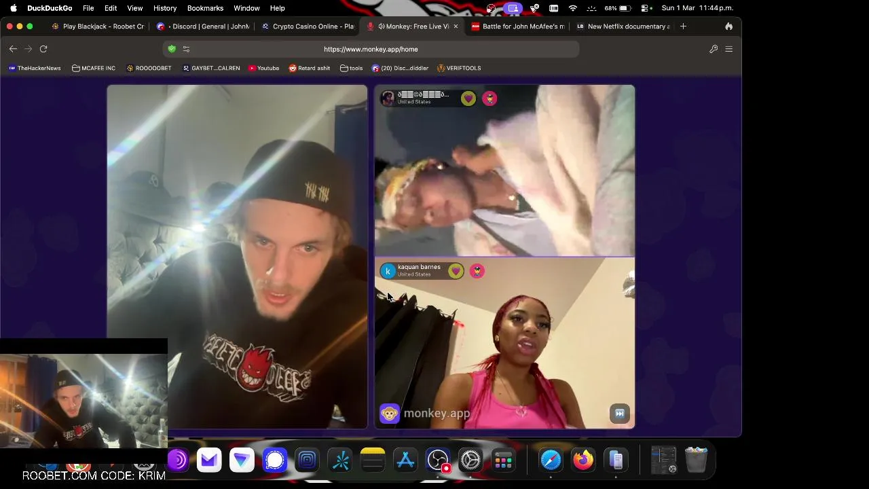
Task: Open the Edit menu
Action: point(111,8)
